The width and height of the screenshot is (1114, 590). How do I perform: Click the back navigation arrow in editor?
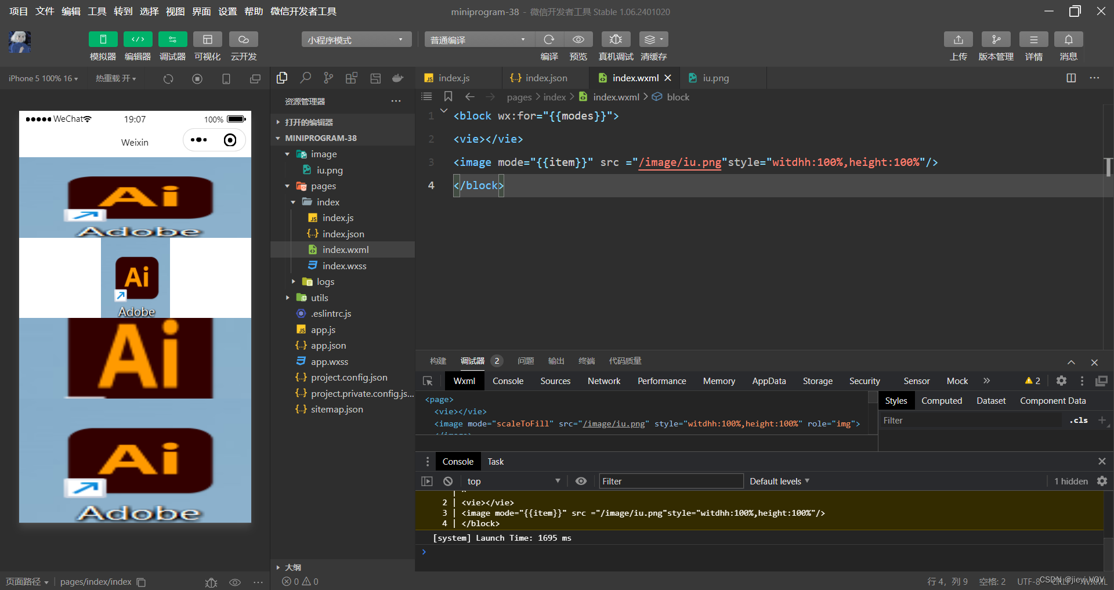coord(470,96)
